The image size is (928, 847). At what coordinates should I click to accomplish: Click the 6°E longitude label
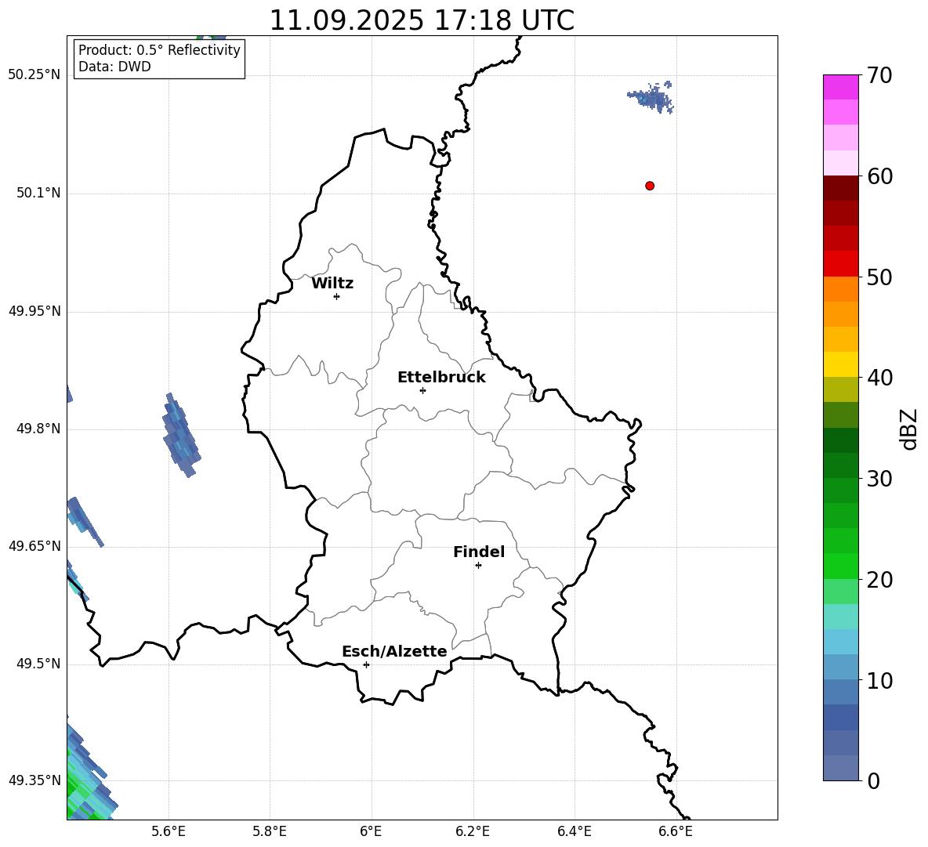[x=371, y=831]
